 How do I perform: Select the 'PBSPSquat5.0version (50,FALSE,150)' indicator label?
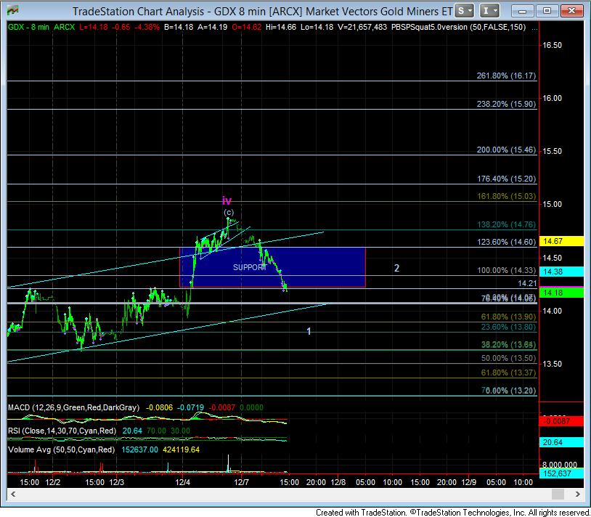(458, 27)
